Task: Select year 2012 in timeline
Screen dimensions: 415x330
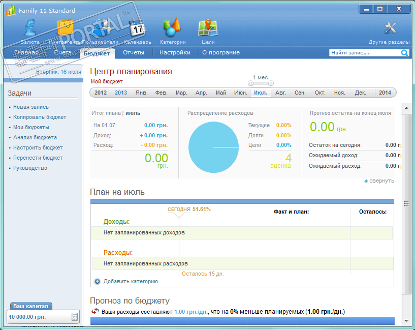Action: pyautogui.click(x=101, y=93)
